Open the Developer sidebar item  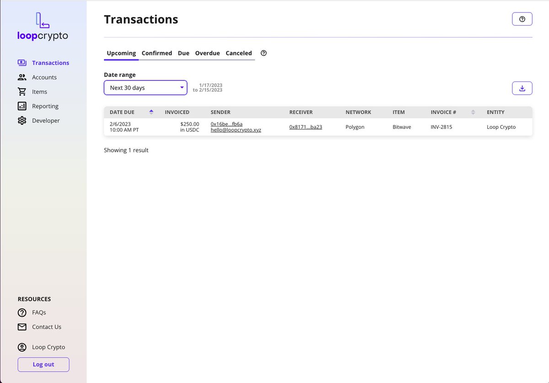click(x=39, y=121)
